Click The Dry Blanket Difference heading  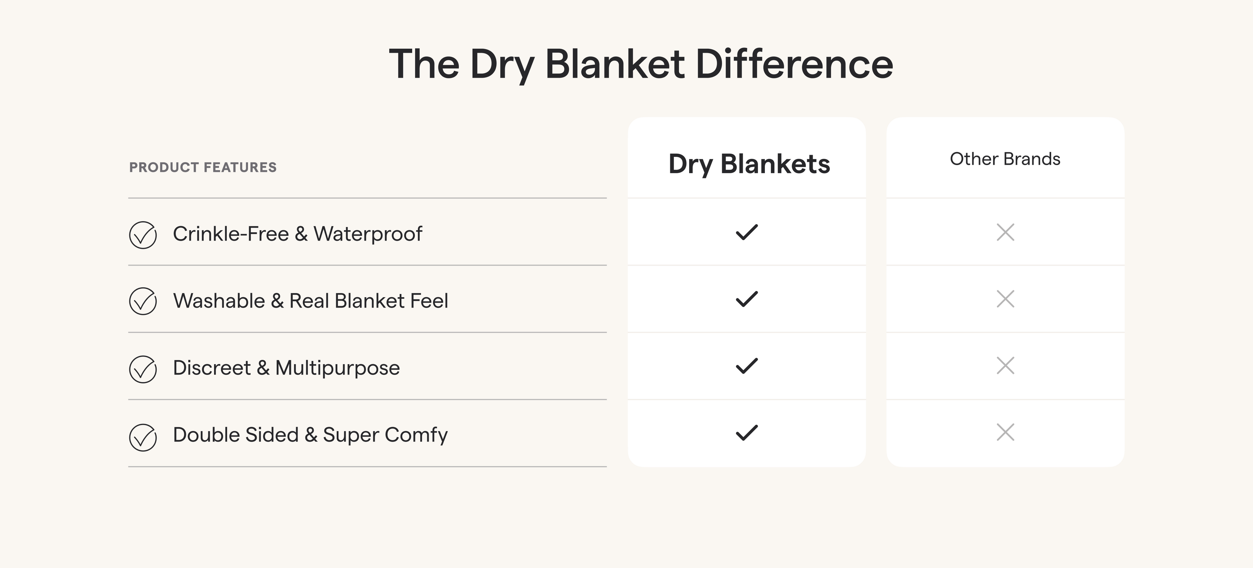pyautogui.click(x=641, y=64)
